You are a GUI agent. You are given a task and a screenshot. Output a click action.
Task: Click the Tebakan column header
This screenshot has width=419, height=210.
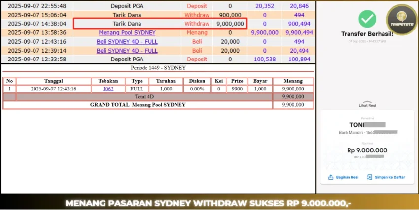[x=108, y=81]
